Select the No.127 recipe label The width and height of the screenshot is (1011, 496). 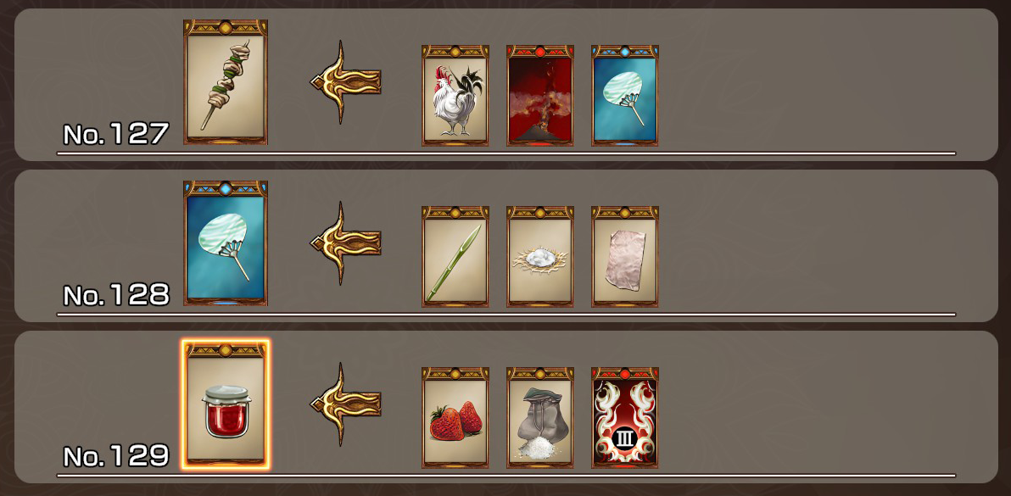pos(116,134)
